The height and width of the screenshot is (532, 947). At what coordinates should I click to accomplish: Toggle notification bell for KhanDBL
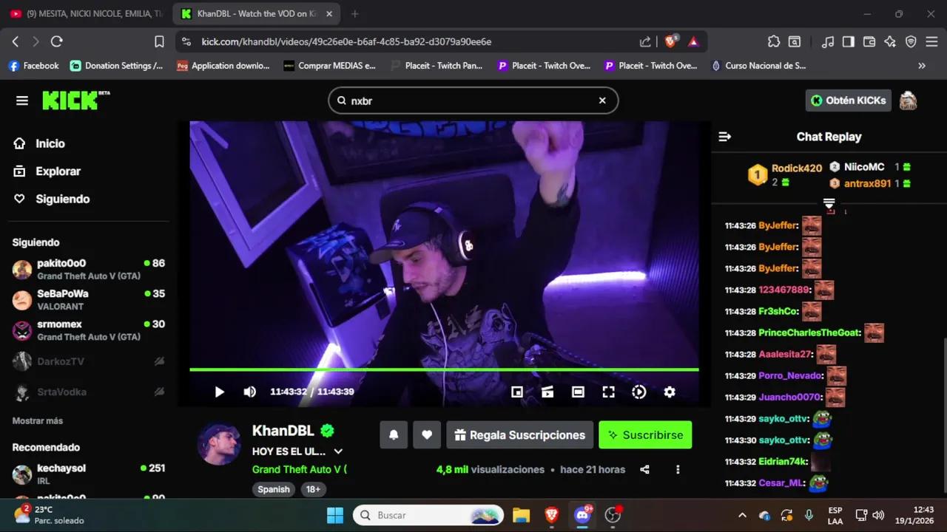tap(394, 435)
